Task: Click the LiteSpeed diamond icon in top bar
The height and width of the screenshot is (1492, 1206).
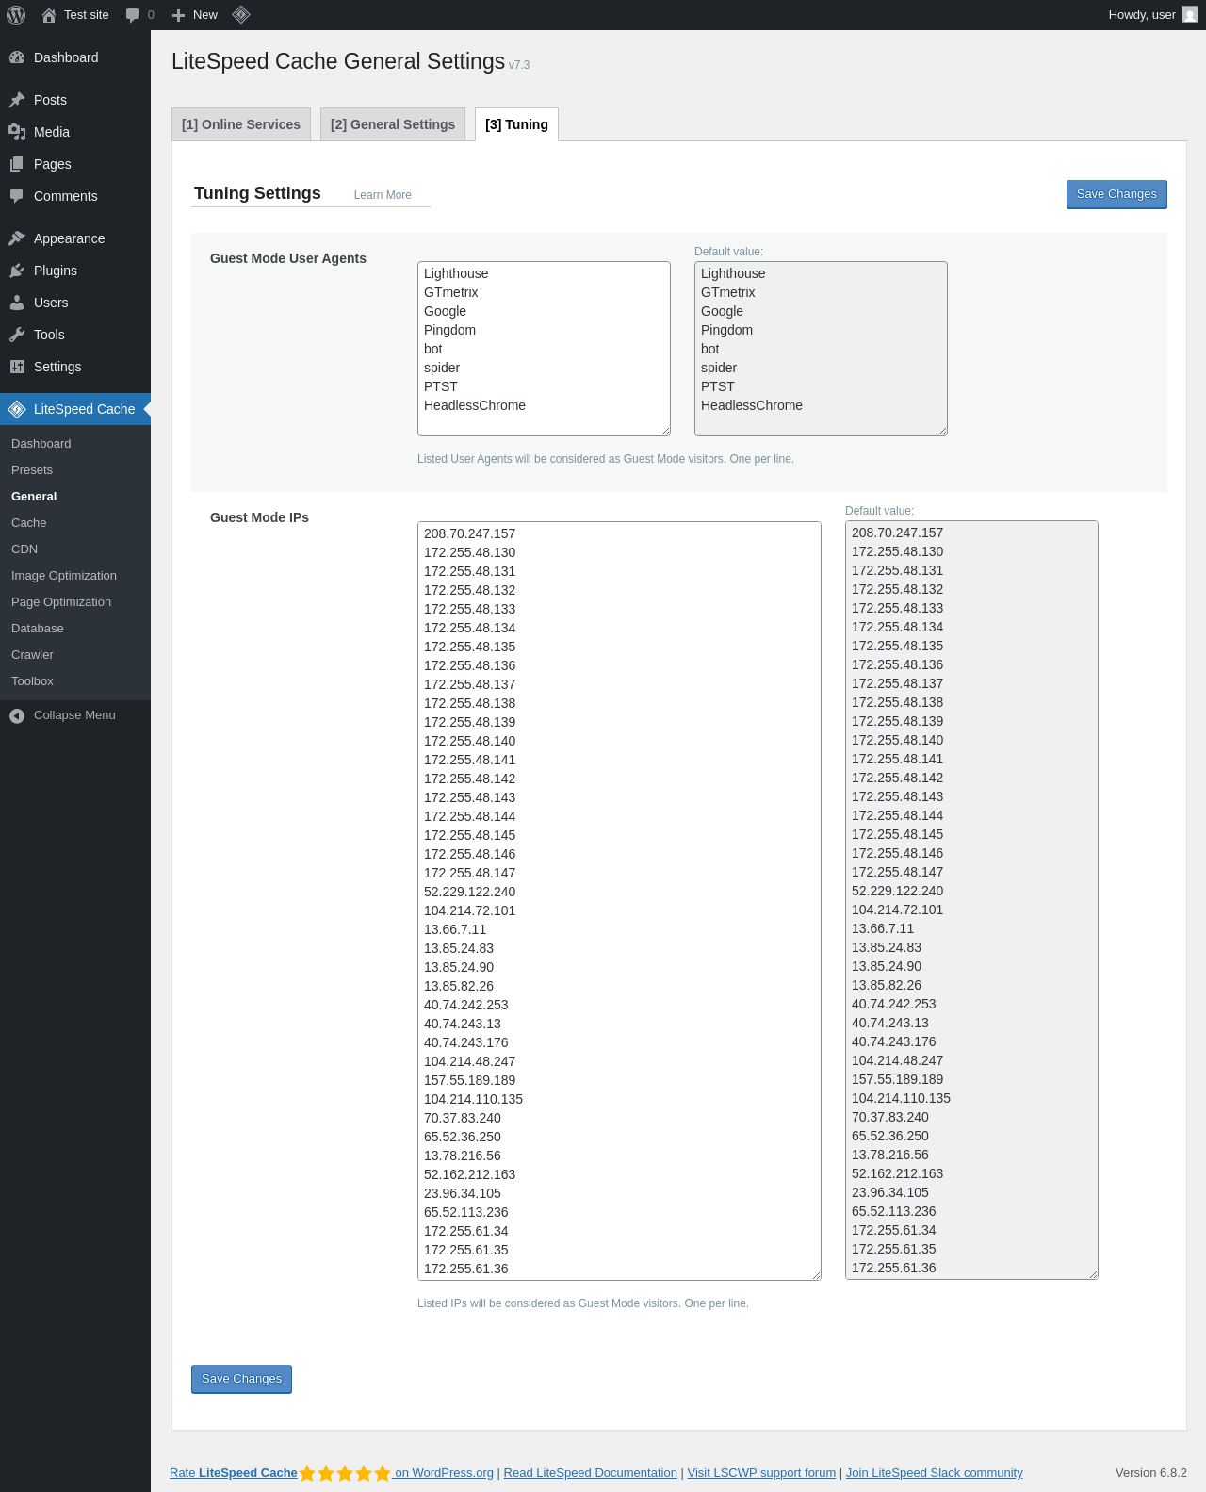Action: (241, 14)
